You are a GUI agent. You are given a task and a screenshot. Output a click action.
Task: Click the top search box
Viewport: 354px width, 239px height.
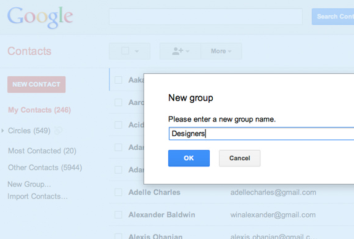[x=205, y=17]
